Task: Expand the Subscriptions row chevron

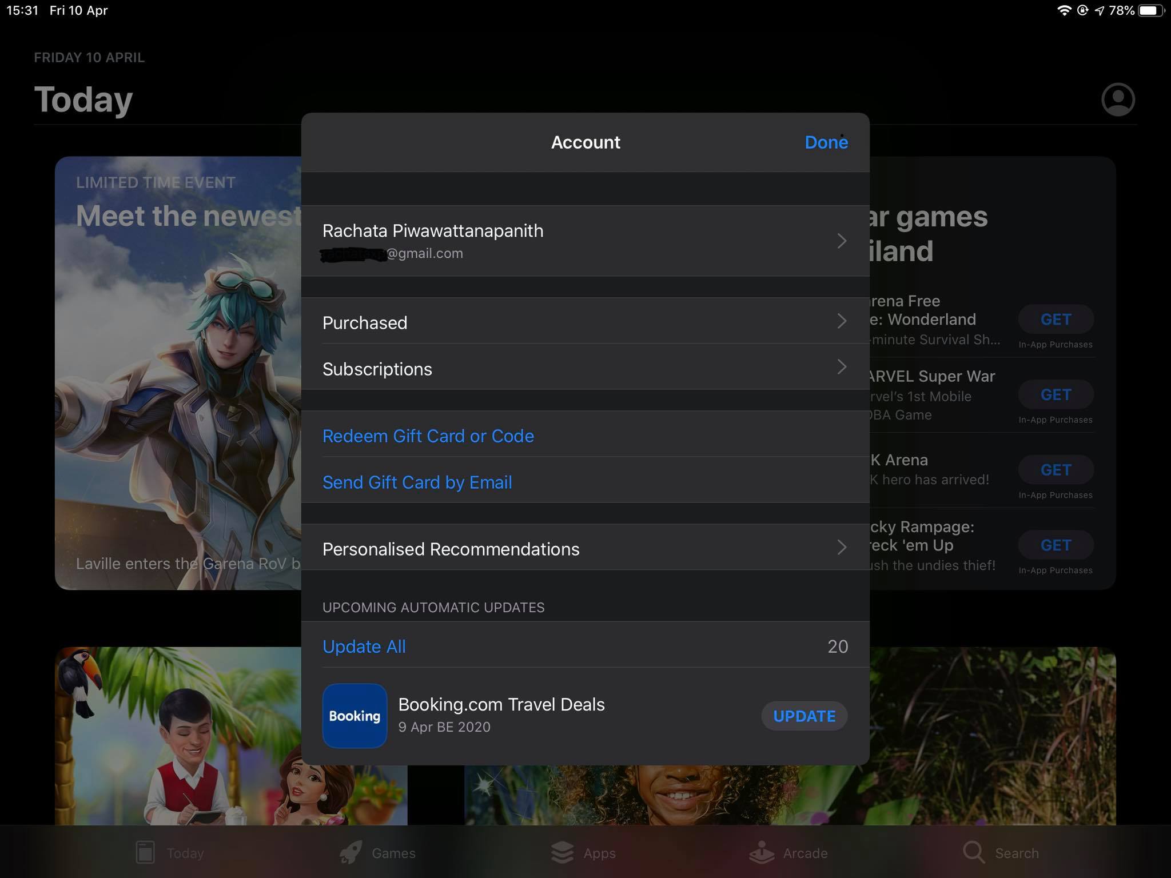Action: [x=841, y=367]
